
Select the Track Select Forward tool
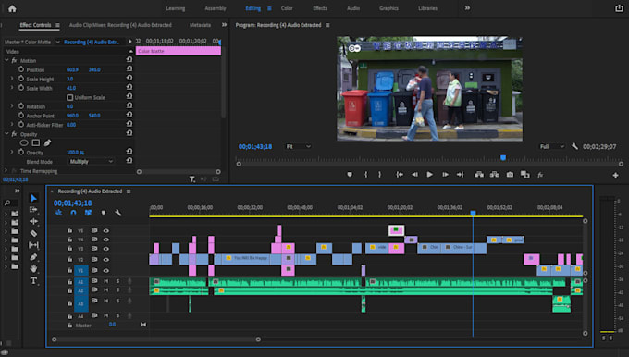tap(33, 209)
